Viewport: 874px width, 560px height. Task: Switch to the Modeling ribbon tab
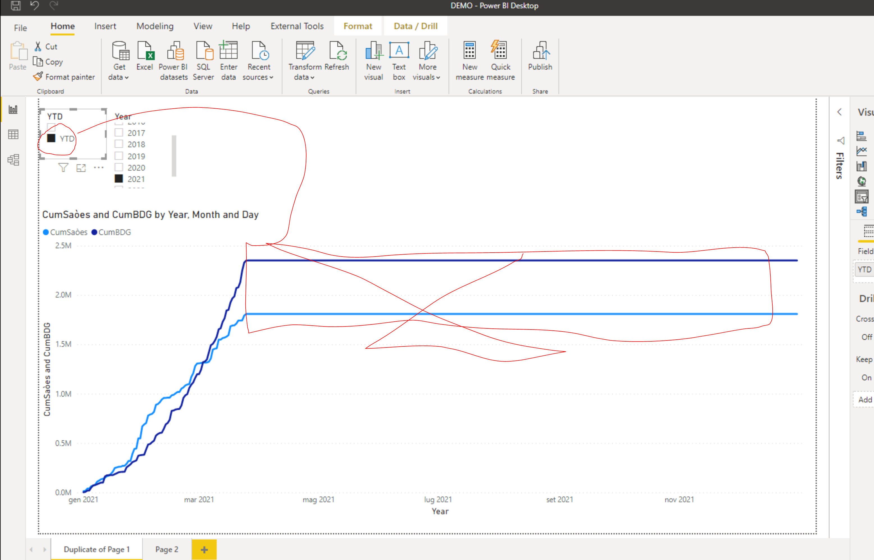pos(155,26)
